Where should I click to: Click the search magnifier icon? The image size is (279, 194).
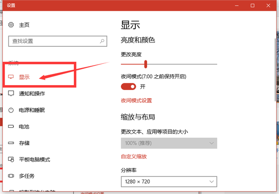102,41
